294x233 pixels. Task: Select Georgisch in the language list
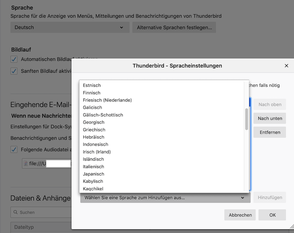[162, 122]
